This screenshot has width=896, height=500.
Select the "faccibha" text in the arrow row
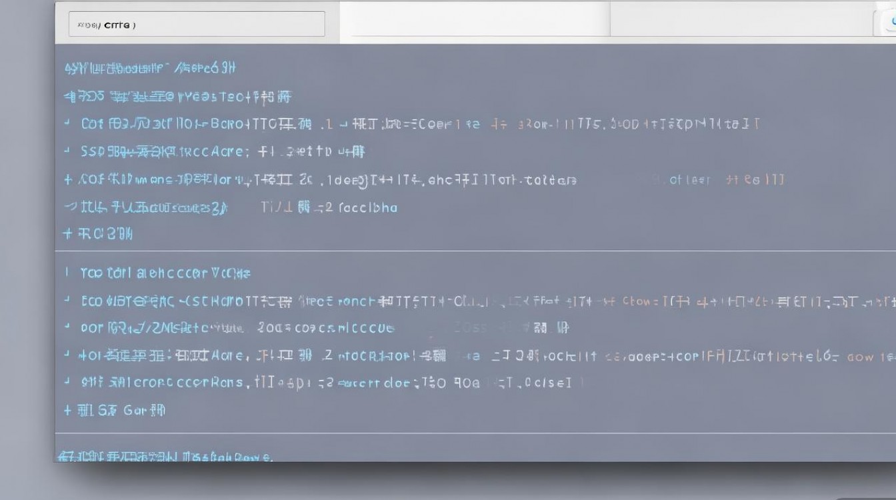[368, 208]
